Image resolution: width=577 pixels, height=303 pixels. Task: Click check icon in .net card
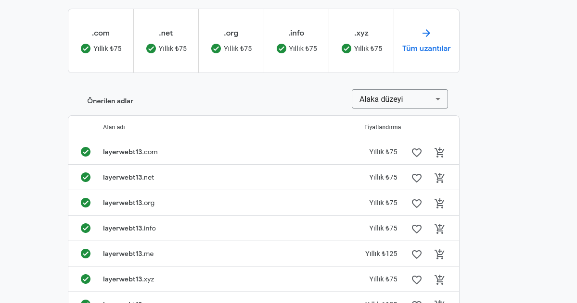pos(151,48)
